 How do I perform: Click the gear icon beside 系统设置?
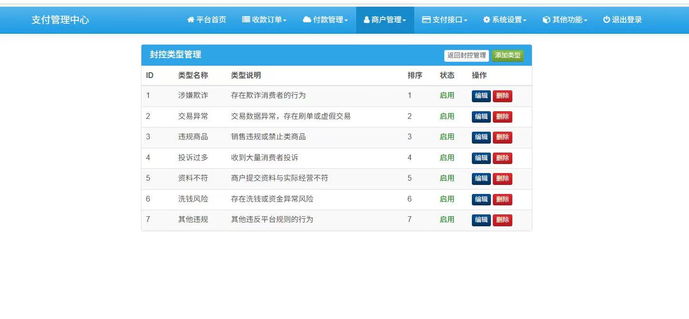coord(487,20)
